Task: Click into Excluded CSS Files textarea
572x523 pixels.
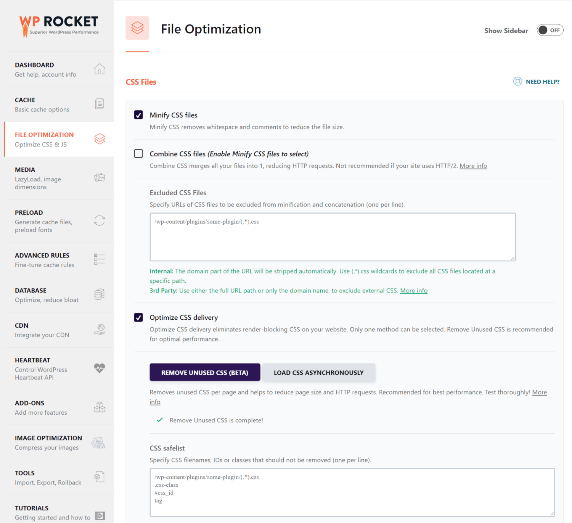Action: pos(333,237)
